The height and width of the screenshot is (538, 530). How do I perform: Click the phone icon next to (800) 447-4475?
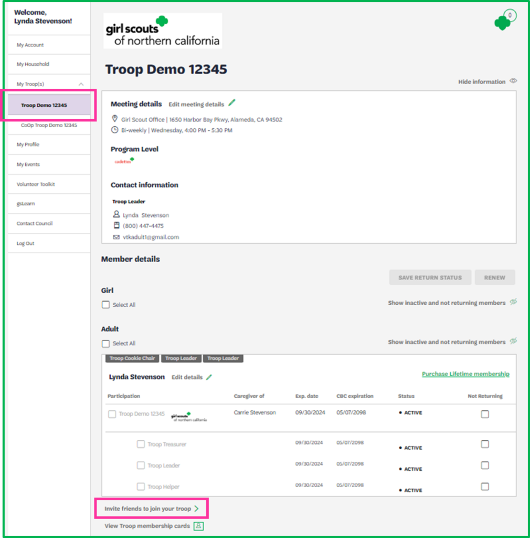point(116,225)
